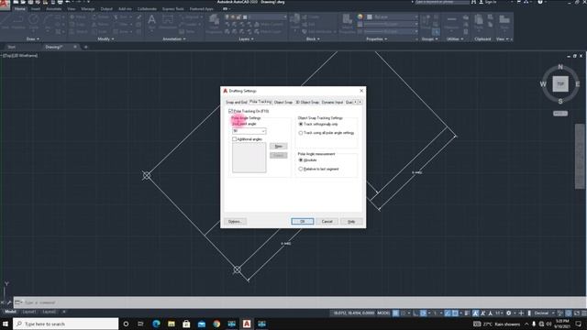Open the workspace switching gear icon
The image size is (587, 330).
click(x=508, y=313)
